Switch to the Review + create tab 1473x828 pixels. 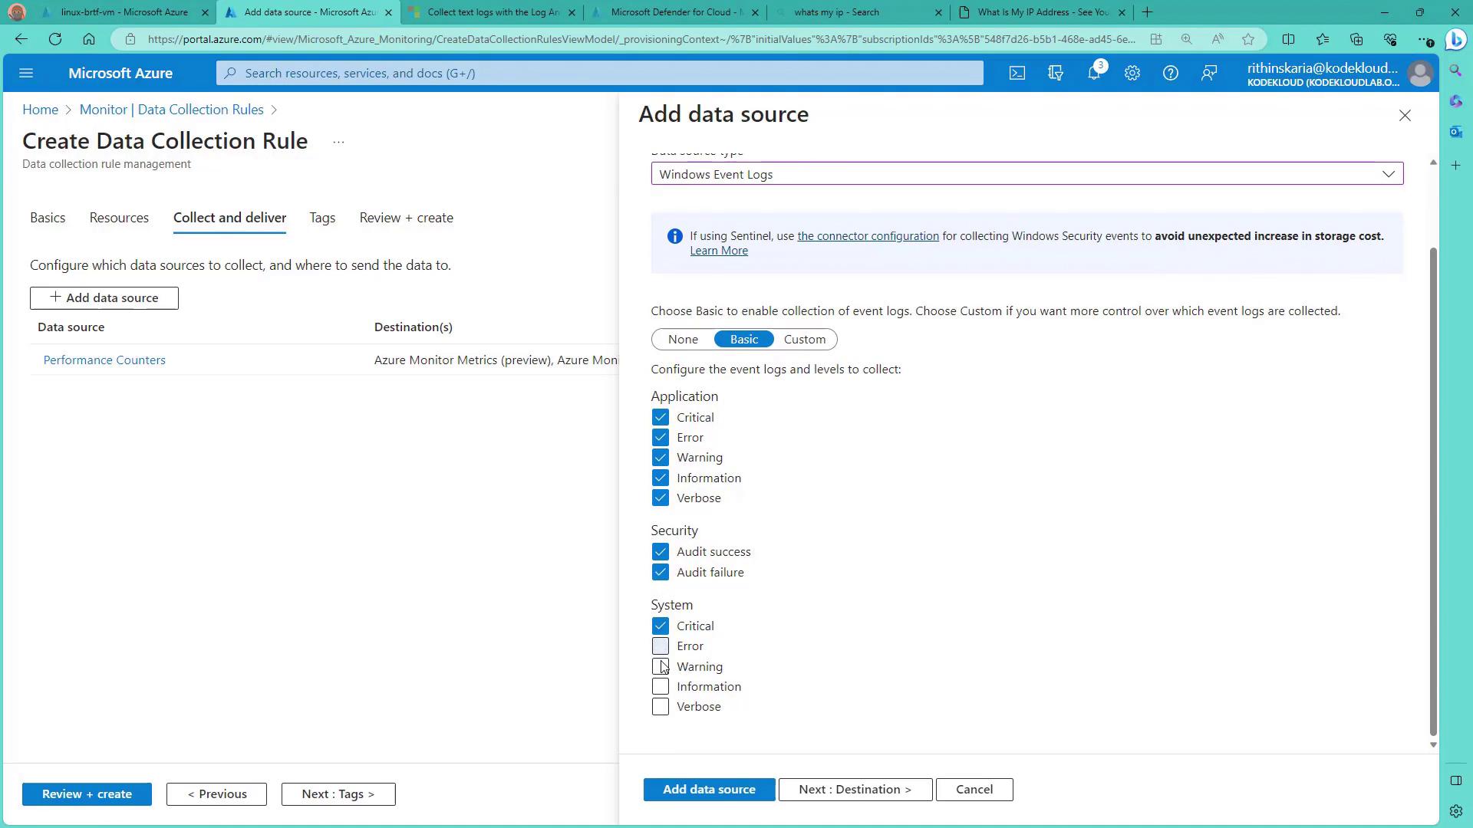[x=406, y=218]
